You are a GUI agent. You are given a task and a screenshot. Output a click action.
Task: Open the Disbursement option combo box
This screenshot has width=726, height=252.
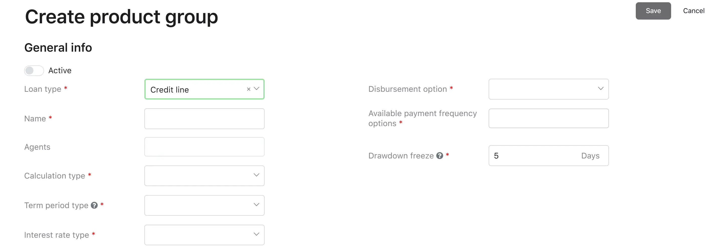pos(548,89)
